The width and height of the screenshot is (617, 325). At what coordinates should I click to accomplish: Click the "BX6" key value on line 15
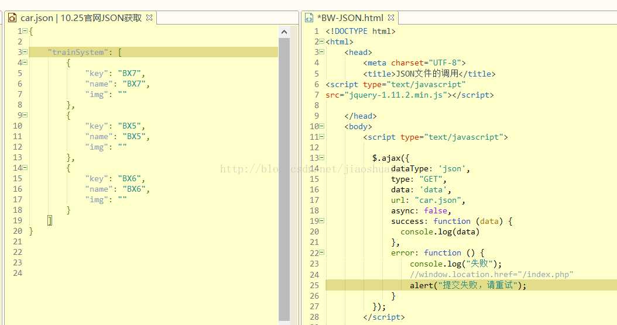[129, 178]
